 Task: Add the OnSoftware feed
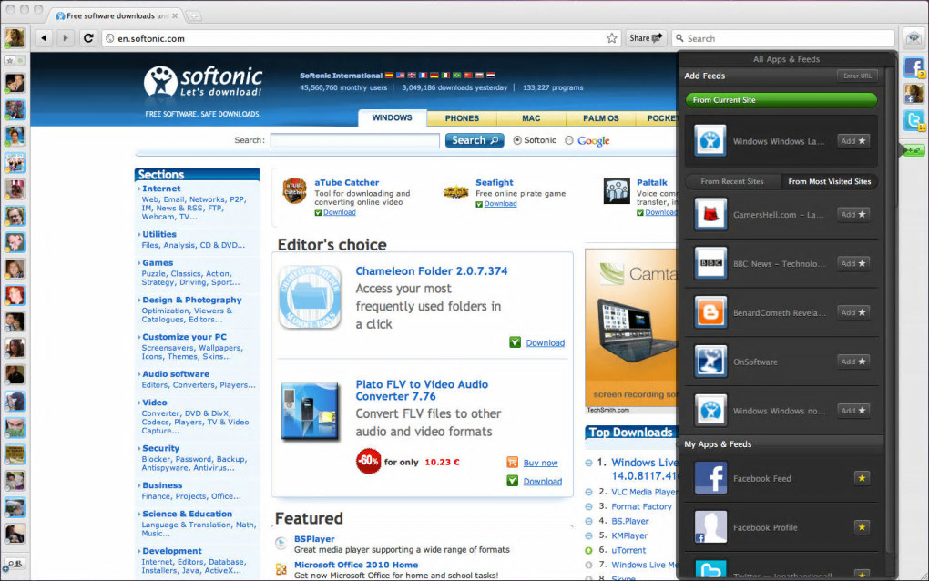[853, 362]
